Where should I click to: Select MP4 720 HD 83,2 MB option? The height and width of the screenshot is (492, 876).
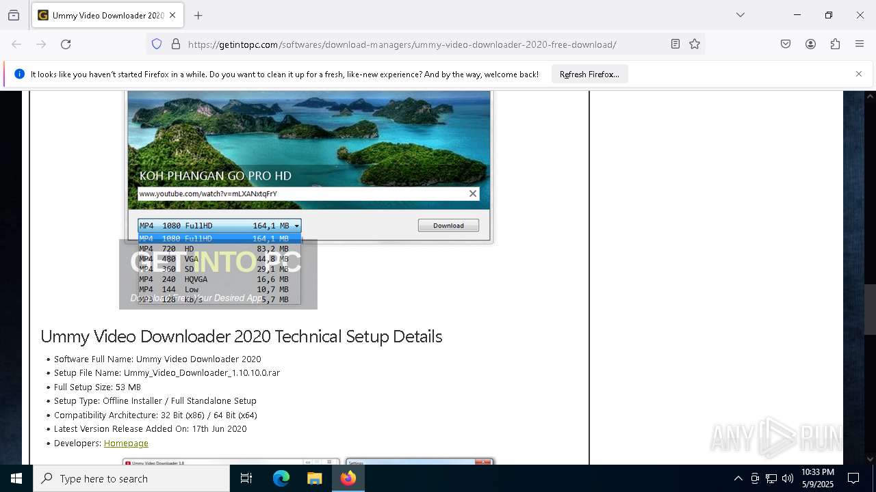click(219, 249)
